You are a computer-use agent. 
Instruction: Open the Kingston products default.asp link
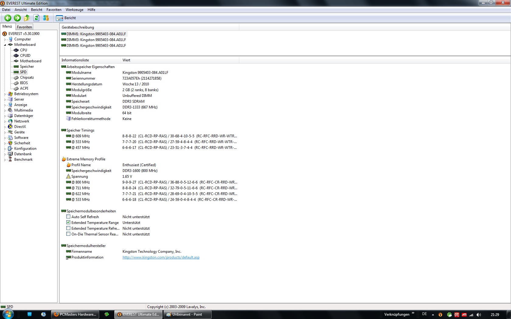[x=161, y=257]
